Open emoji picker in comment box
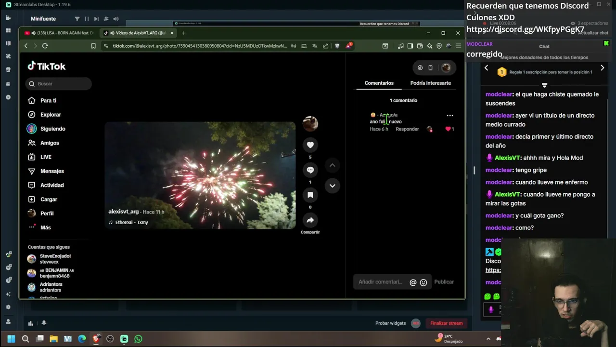Screen dimensions: 616x347 [x=423, y=282]
